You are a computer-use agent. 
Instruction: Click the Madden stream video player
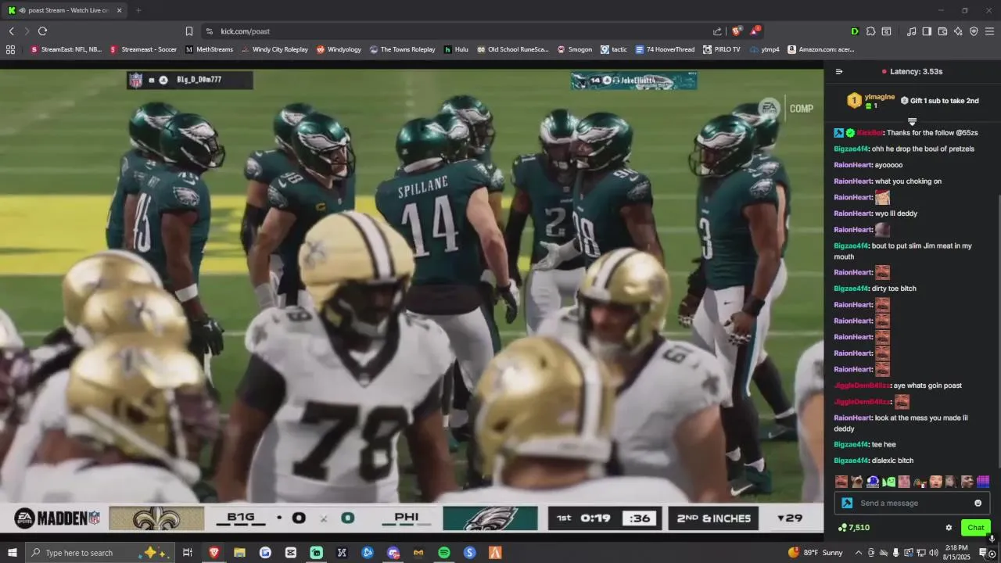411,299
